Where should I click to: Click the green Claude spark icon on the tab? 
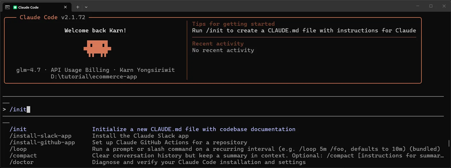point(15,7)
